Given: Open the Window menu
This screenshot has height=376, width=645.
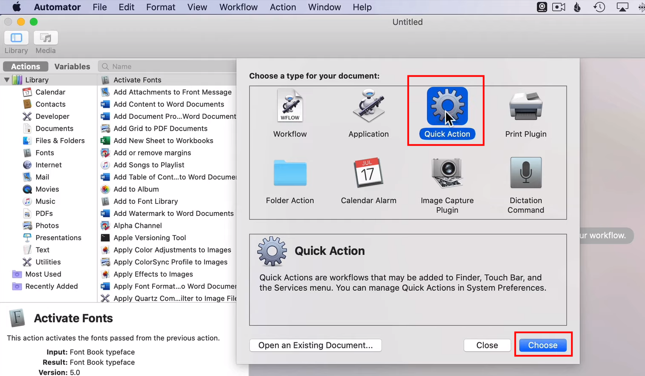Looking at the screenshot, I should pos(324,7).
